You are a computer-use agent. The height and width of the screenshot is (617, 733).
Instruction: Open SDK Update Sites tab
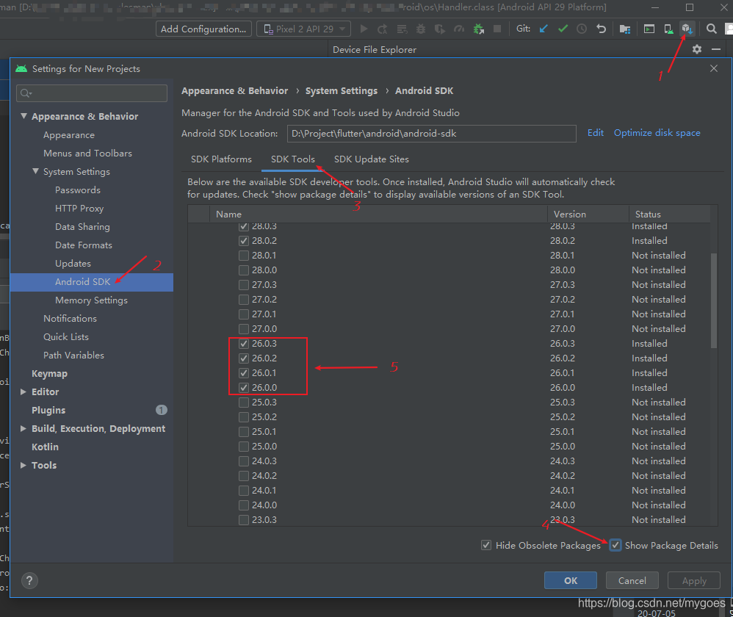point(371,159)
